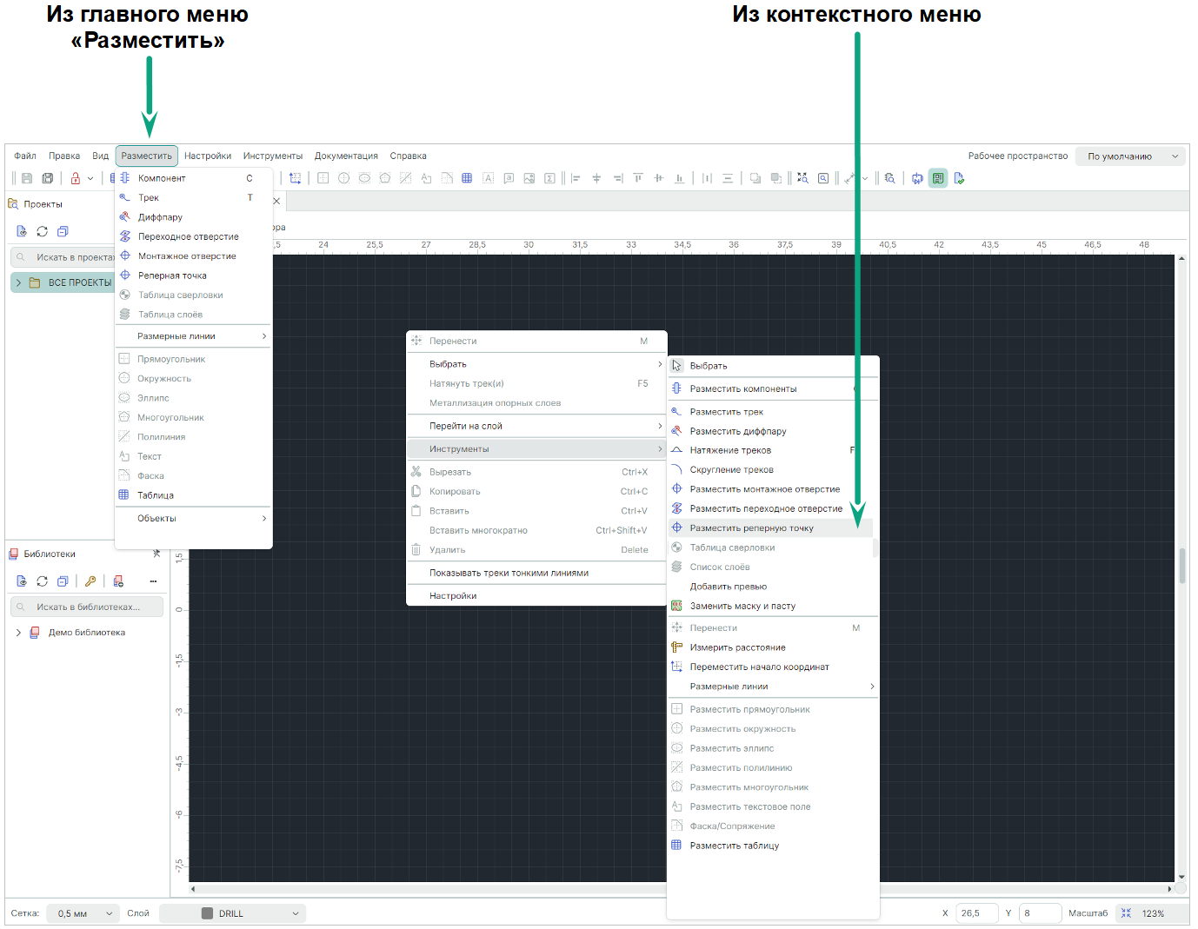Expand the Объекты submenu in Разместить menu
This screenshot has height=929, width=1198.
click(193, 519)
